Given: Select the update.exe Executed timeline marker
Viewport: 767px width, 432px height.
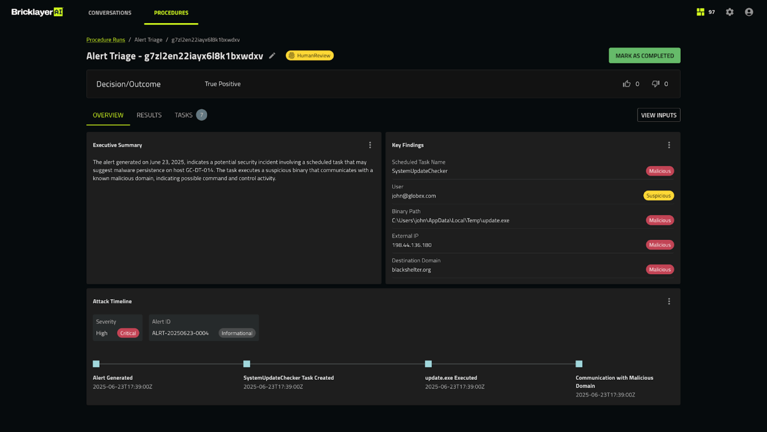Looking at the screenshot, I should click(x=428, y=364).
